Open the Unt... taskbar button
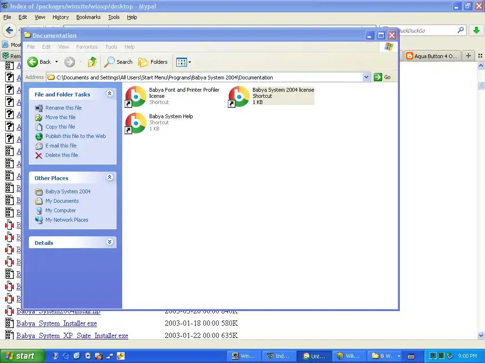 (314, 356)
